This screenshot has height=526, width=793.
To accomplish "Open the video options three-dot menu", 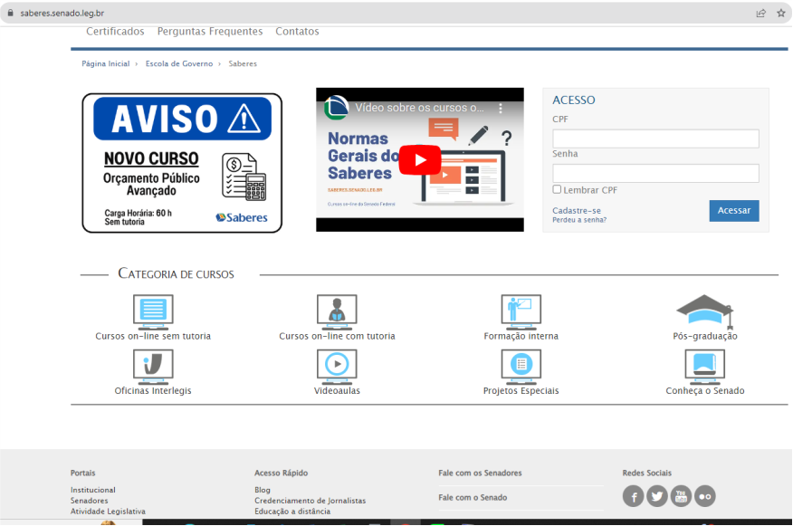I will point(501,108).
